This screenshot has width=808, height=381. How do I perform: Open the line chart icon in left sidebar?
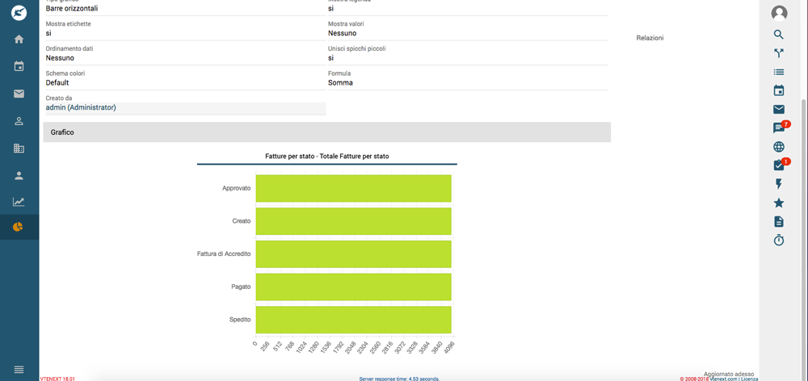(19, 202)
